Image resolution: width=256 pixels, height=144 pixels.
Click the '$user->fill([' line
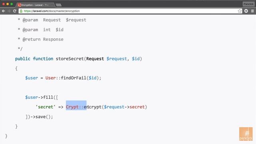click(42, 97)
